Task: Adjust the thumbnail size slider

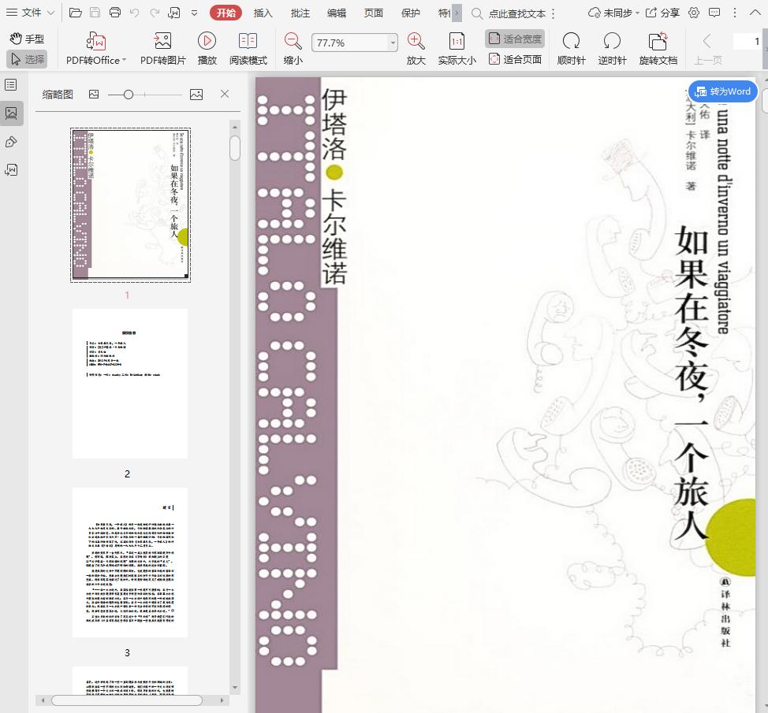Action: pos(129,95)
